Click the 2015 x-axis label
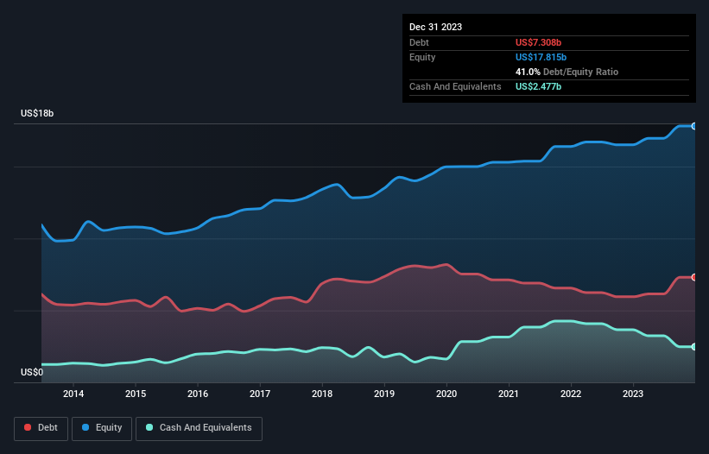Viewport: 709px width, 454px height. point(136,394)
